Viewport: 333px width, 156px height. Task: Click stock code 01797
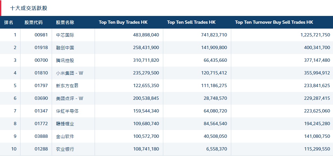coord(41,86)
